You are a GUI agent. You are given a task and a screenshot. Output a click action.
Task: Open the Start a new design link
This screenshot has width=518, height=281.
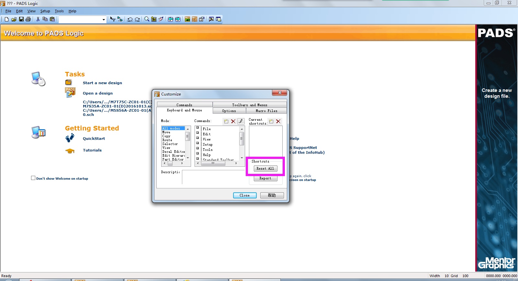[x=102, y=83]
